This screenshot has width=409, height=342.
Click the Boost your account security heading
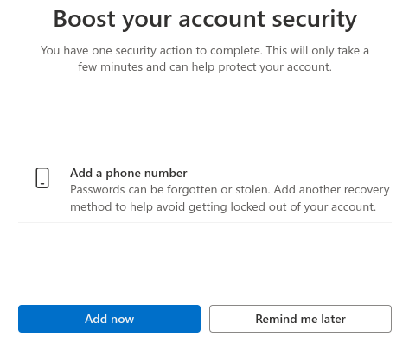(x=205, y=19)
